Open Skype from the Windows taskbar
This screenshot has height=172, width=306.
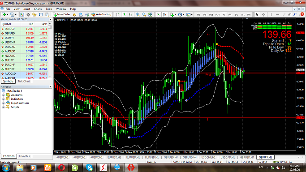pyautogui.click(x=89, y=168)
